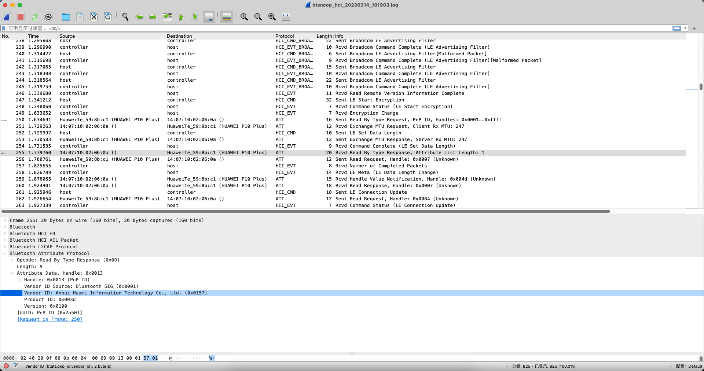Sort by the Protocol column header
The width and height of the screenshot is (704, 371).
(x=294, y=36)
